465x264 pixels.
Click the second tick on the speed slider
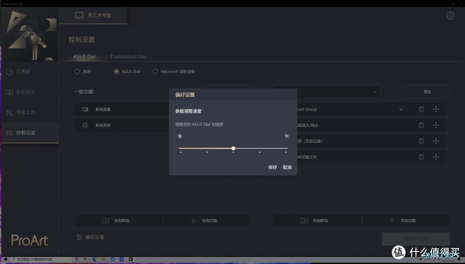[x=207, y=152]
